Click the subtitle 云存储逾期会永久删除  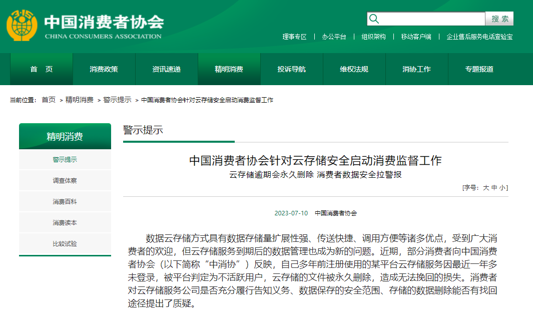(x=271, y=175)
